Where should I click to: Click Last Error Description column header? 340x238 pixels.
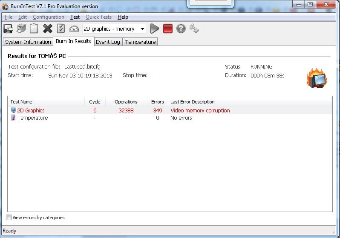(250, 102)
